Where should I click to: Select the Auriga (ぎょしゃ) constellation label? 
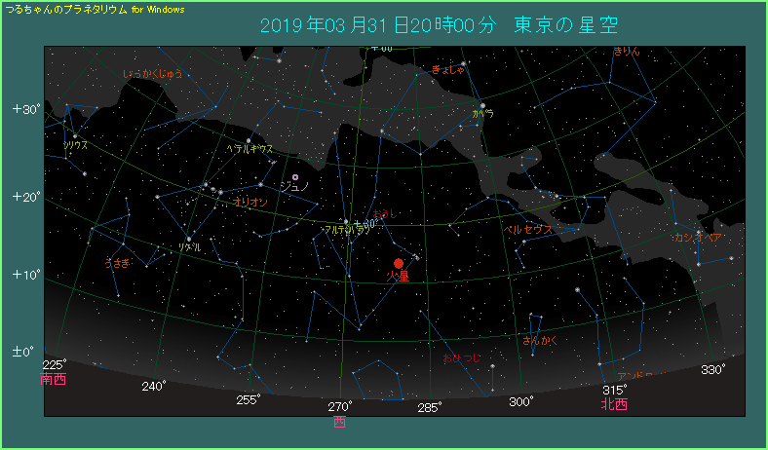[x=448, y=69]
